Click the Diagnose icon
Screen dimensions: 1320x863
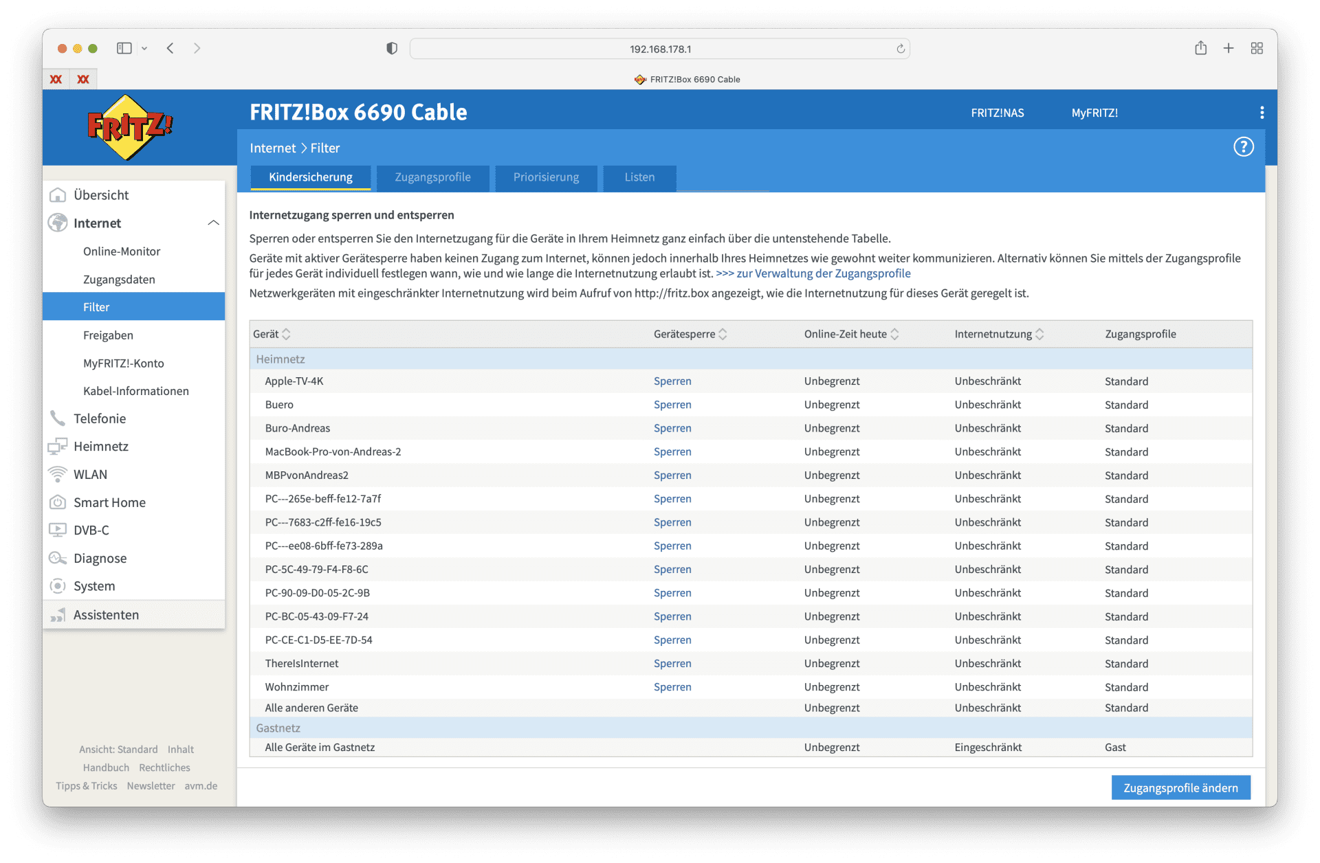coord(58,559)
